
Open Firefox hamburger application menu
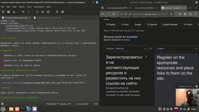[x=196, y=14]
